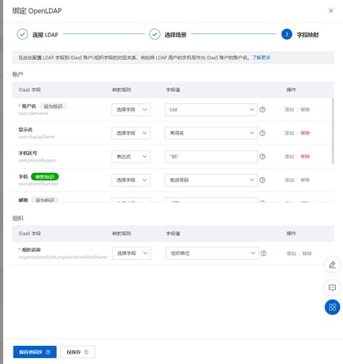
Task: Open 组织单位 field value dropdown
Action: coord(212,253)
